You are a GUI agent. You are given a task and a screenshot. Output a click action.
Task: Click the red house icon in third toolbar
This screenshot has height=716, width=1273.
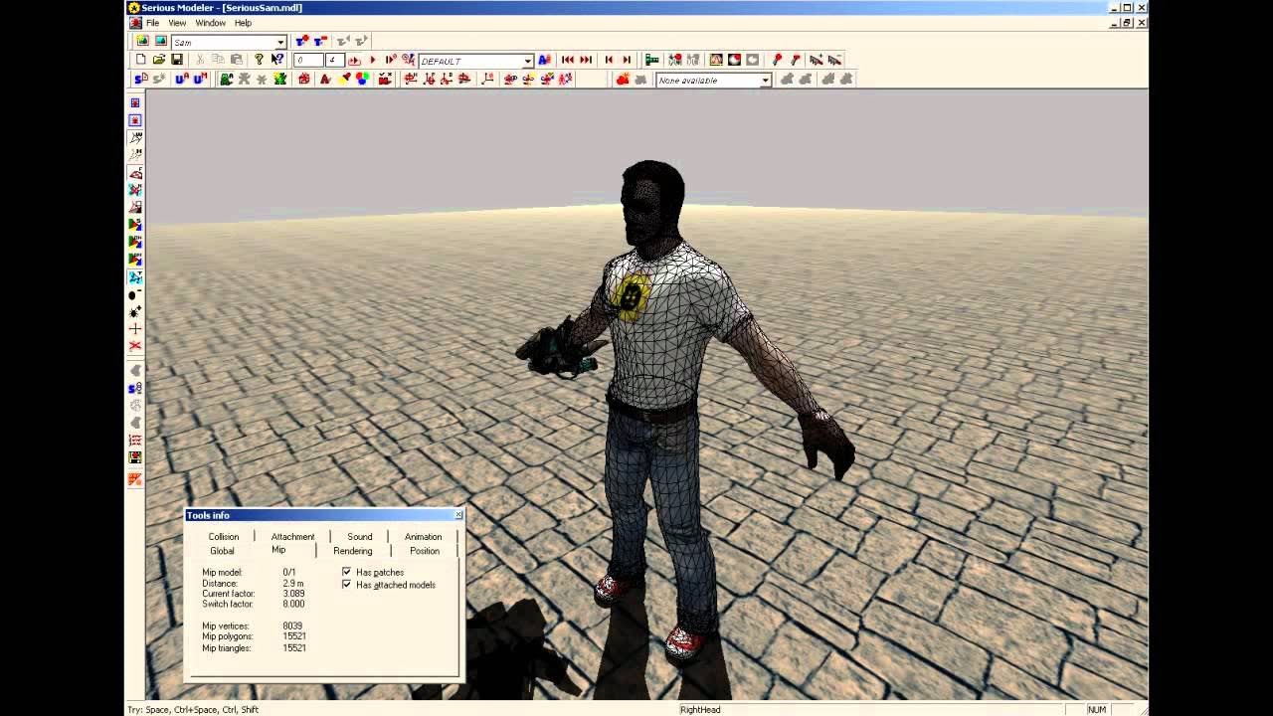[304, 79]
